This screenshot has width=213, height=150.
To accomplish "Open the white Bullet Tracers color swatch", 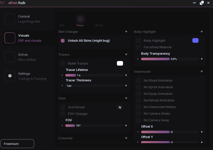I will pos(120,63).
